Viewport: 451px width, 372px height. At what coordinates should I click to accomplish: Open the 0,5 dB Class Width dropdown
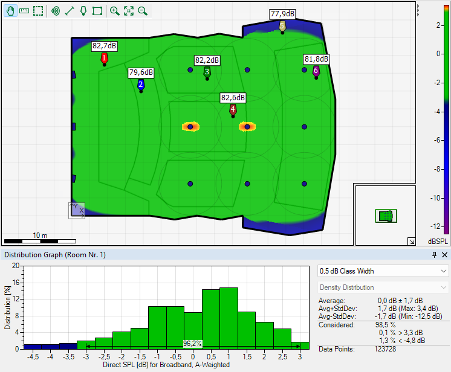click(x=383, y=271)
